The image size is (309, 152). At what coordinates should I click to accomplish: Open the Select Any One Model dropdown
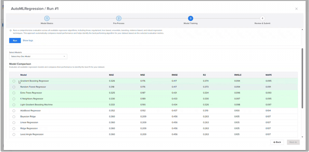click(38, 56)
